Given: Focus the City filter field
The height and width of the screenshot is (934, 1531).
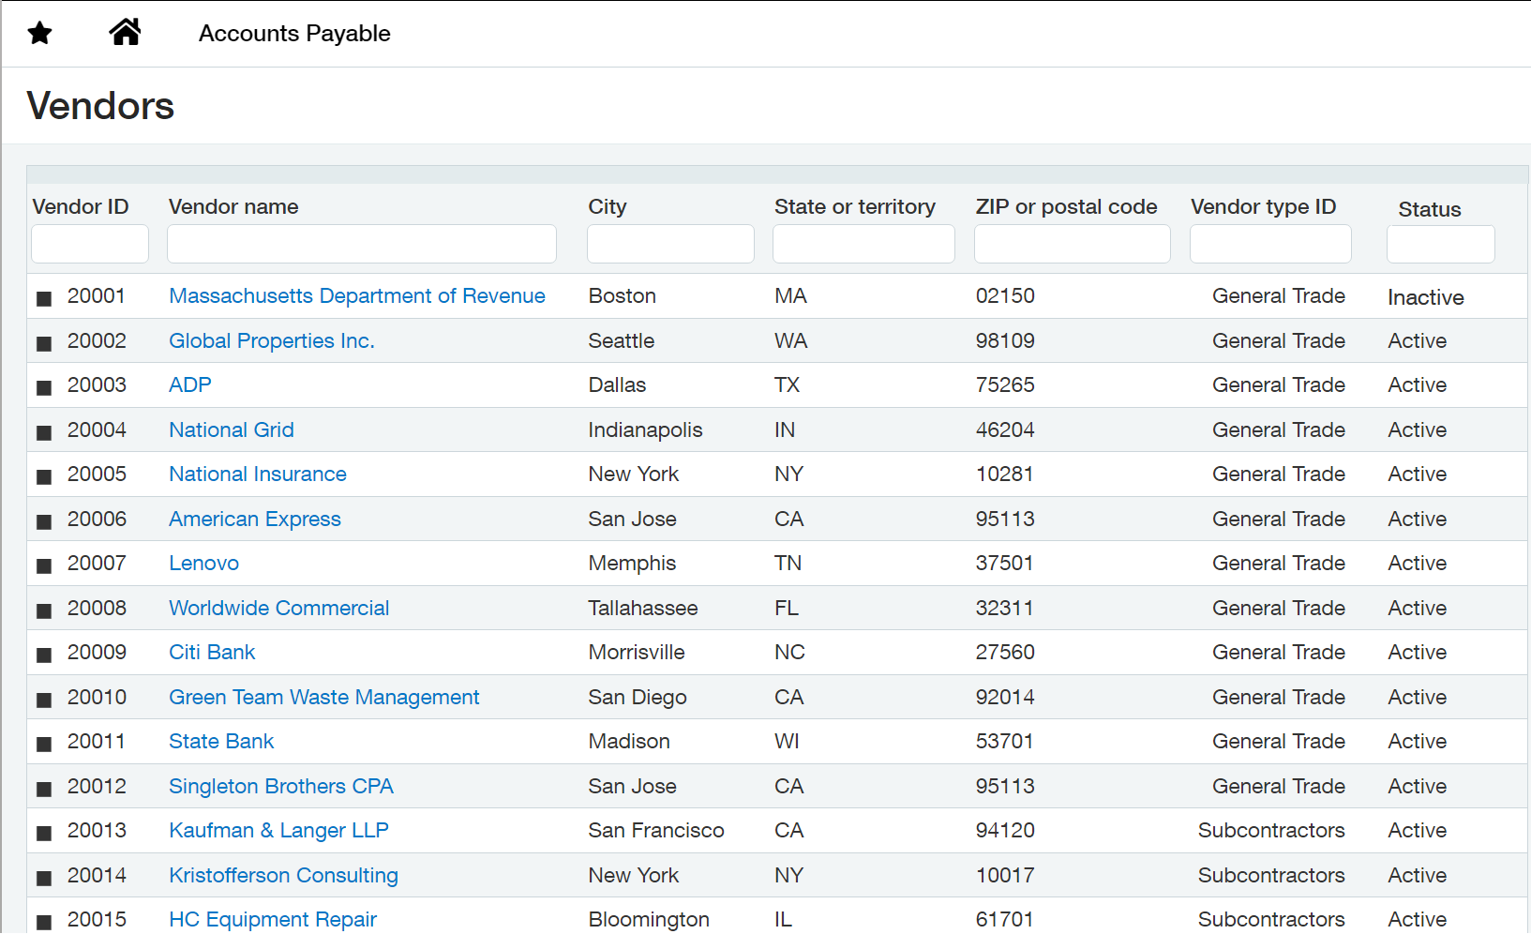Looking at the screenshot, I should click(x=670, y=244).
